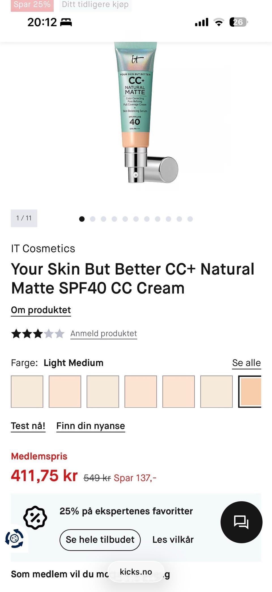The image size is (272, 592).
Task: Open Anmeld produktet review link
Action: tap(104, 334)
